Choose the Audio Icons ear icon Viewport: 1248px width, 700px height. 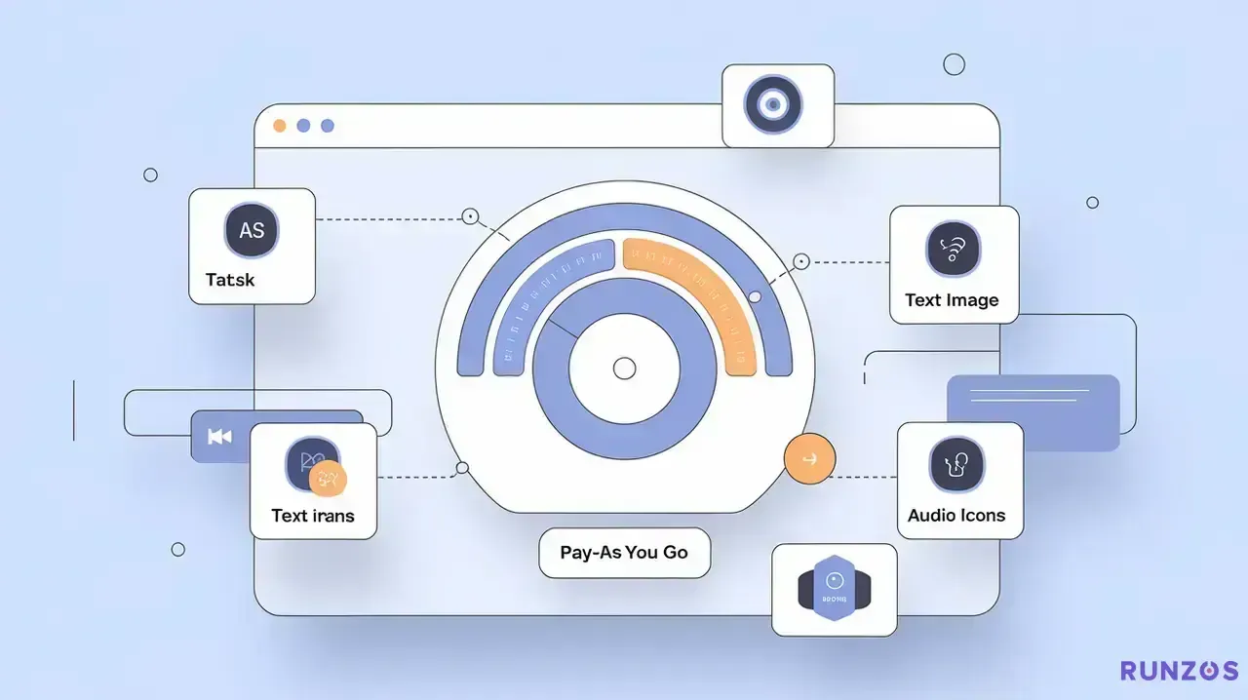(957, 463)
